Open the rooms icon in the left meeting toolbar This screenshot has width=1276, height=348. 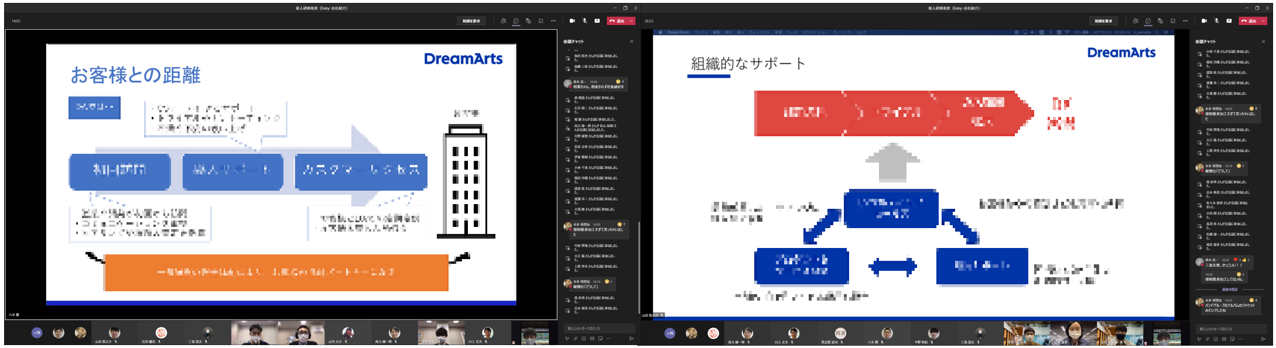pyautogui.click(x=540, y=21)
